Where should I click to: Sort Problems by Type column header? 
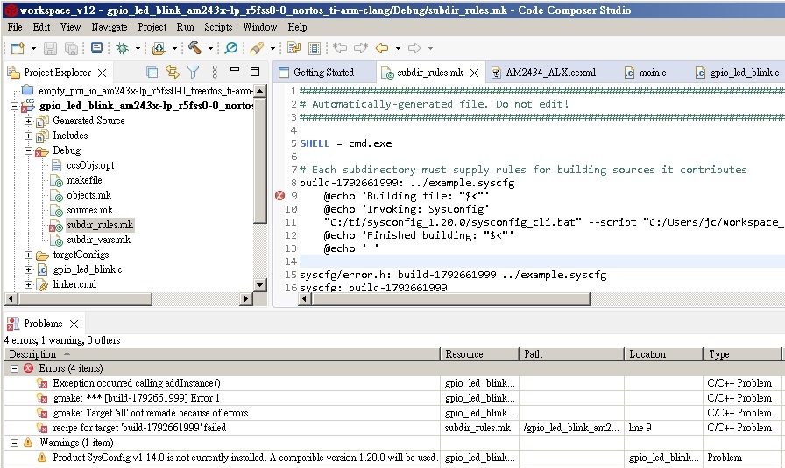pos(742,354)
